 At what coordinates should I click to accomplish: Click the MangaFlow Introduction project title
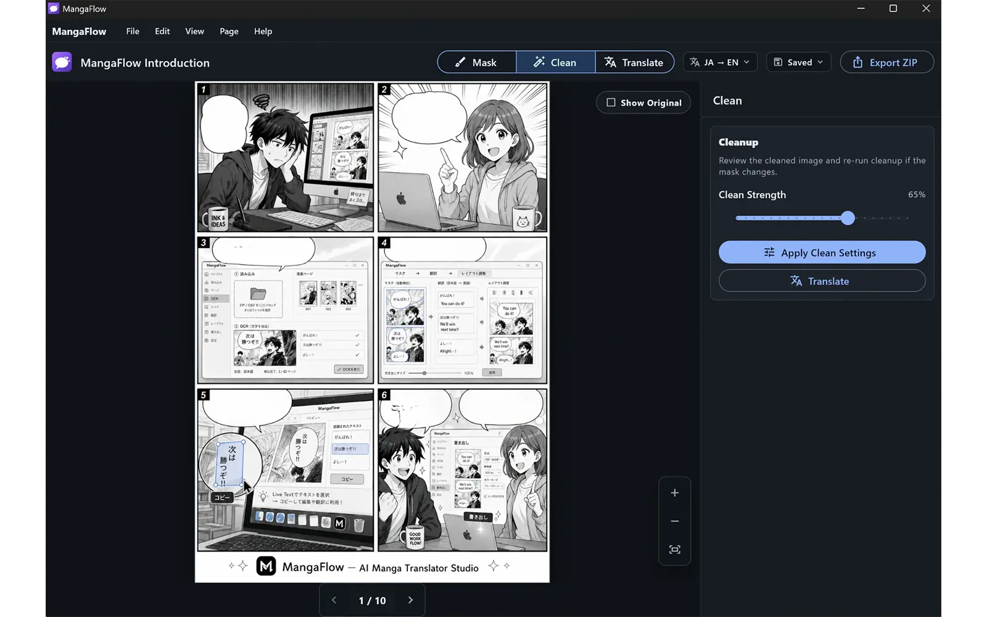tap(145, 63)
